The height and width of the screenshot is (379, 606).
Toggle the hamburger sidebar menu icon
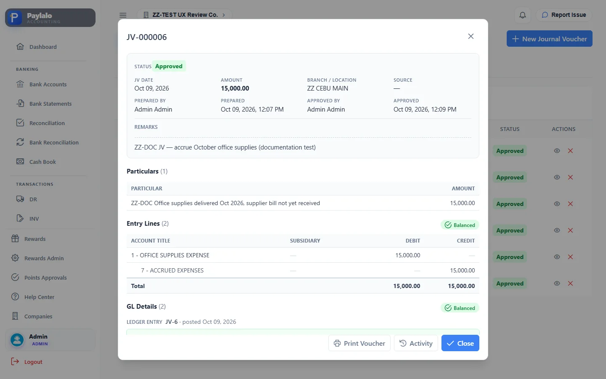(x=123, y=15)
